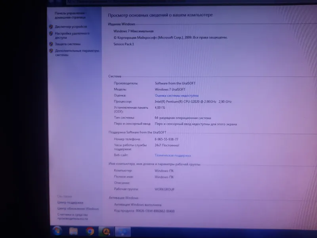Click the shield icon beside Дополнительные параметры системы
Image resolution: width=317 pixels, height=238 pixels.
(51, 51)
